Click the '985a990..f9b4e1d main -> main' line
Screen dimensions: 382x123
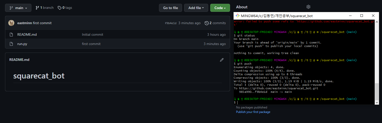tap(265, 92)
